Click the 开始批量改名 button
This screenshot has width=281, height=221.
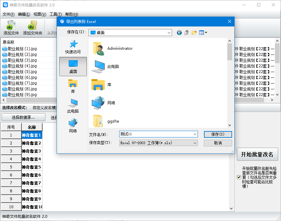[257, 154]
